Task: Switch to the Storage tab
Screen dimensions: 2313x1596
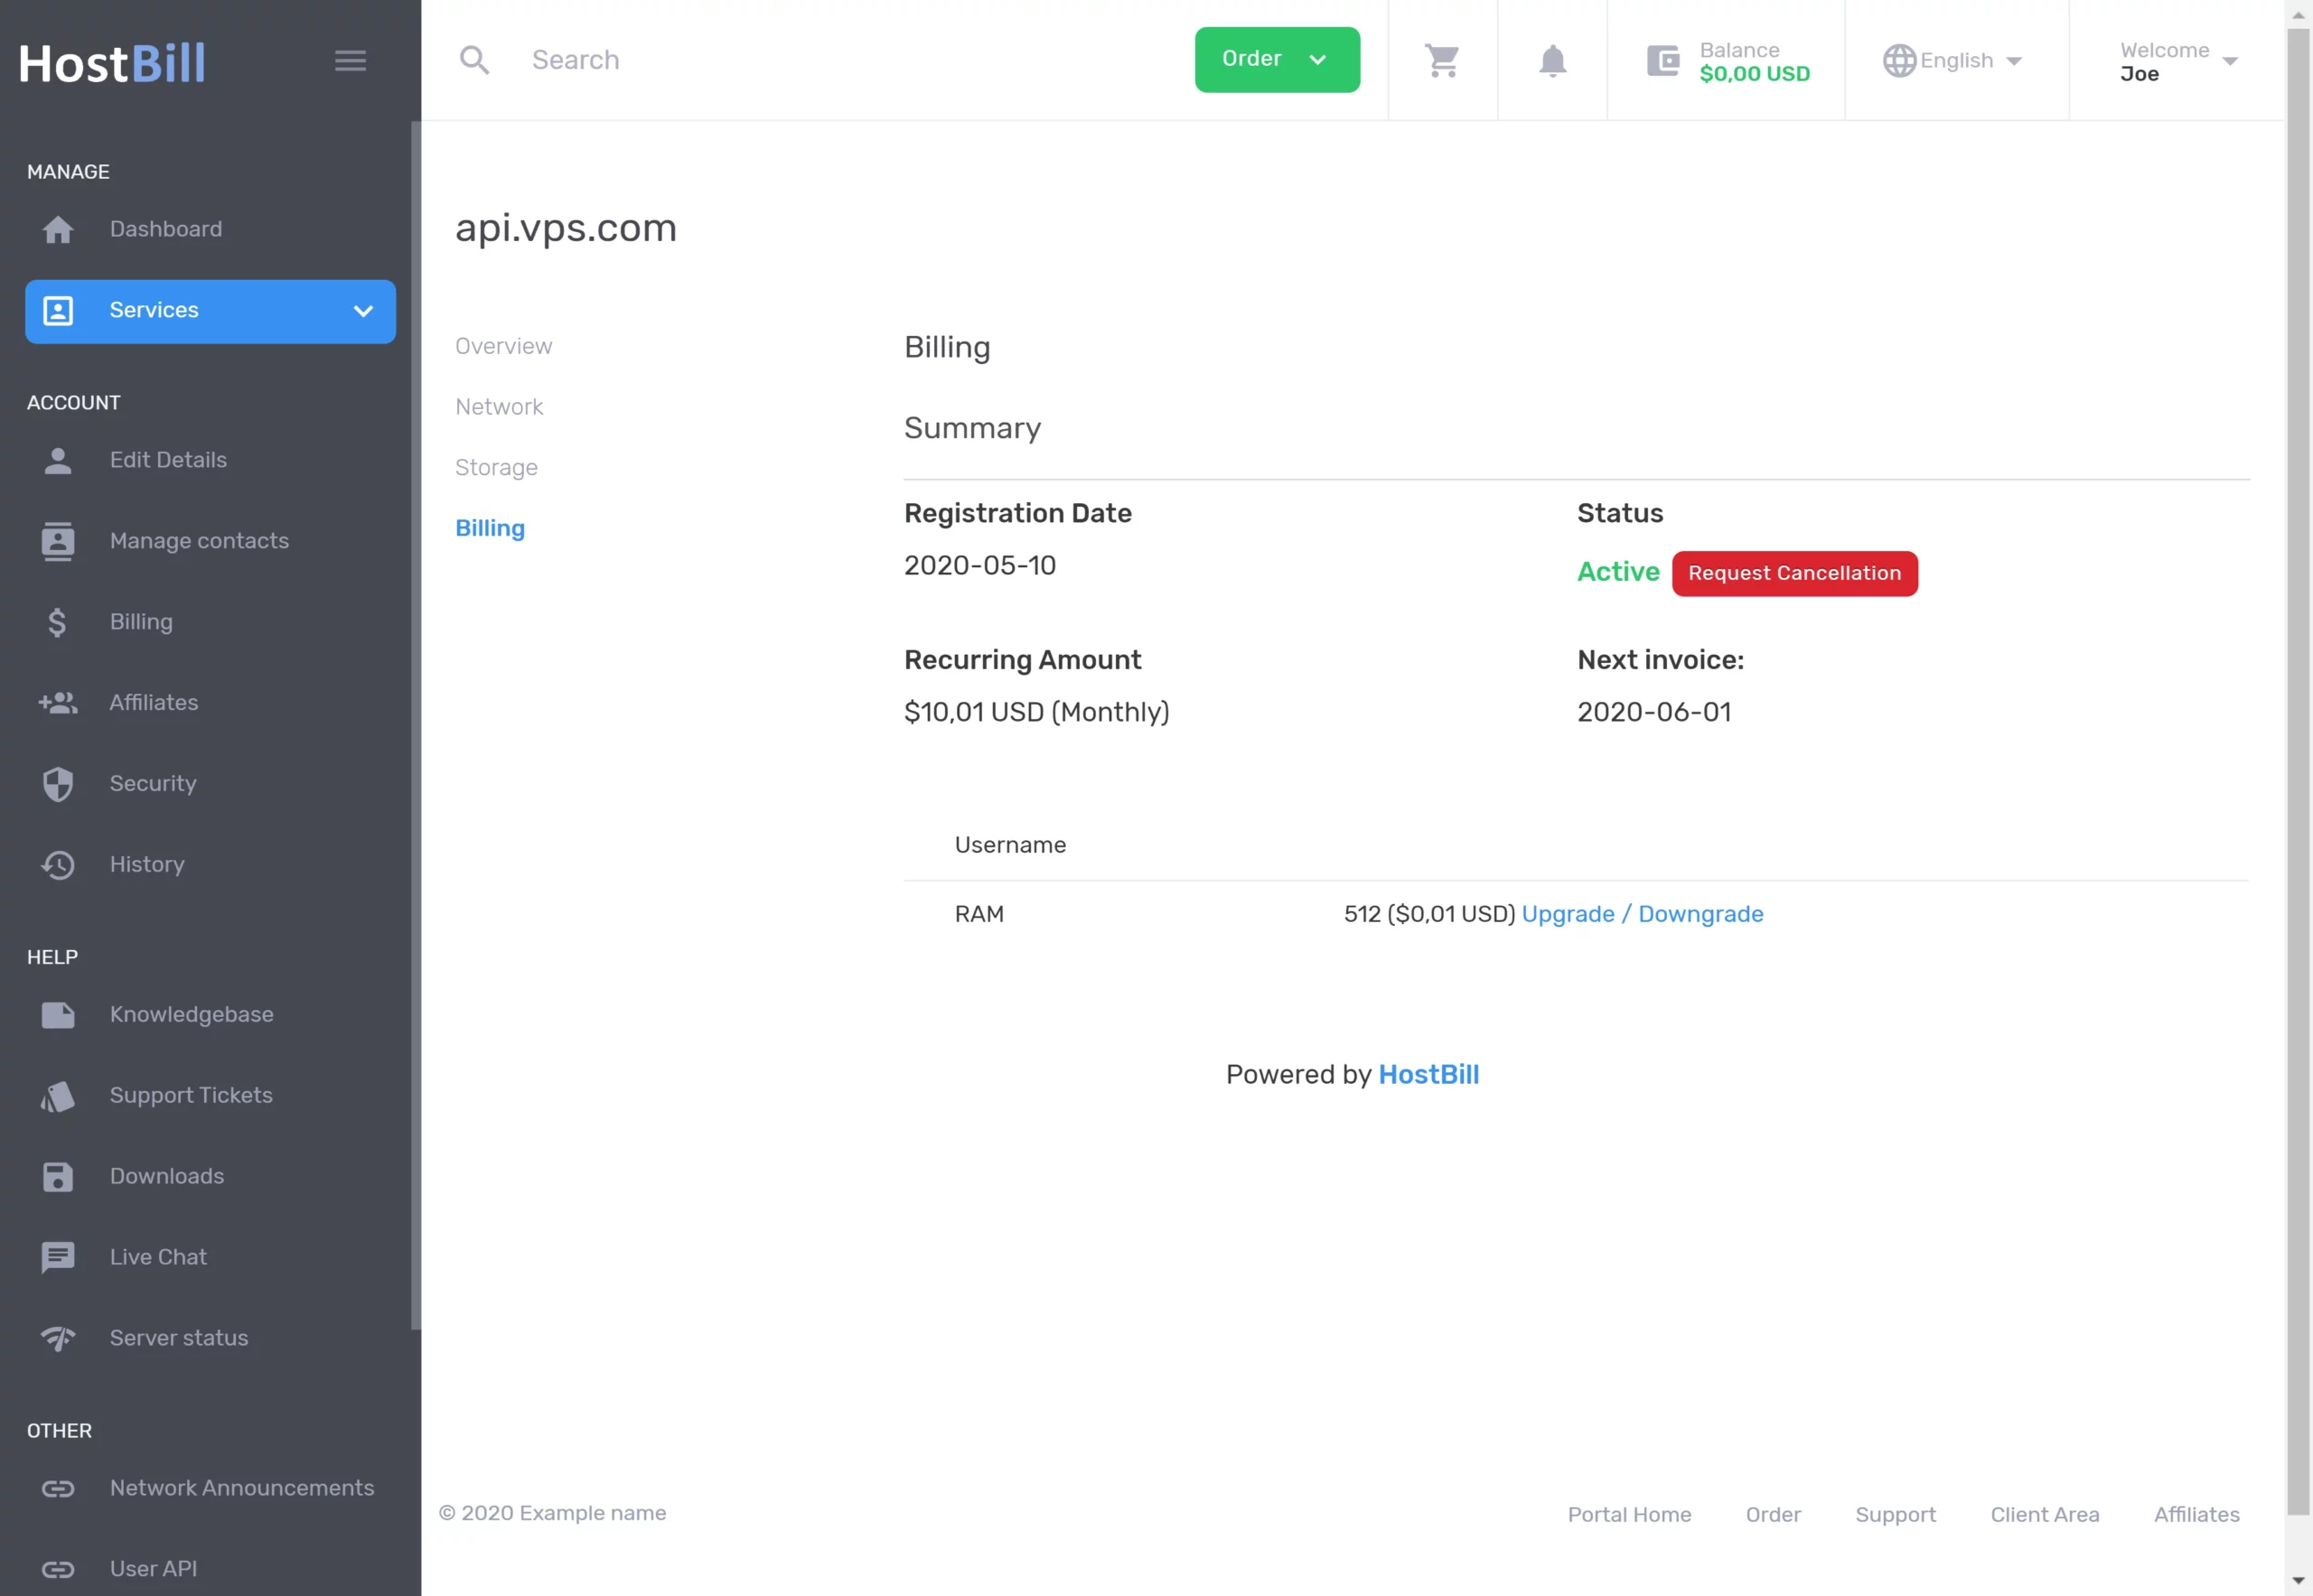Action: pos(496,467)
